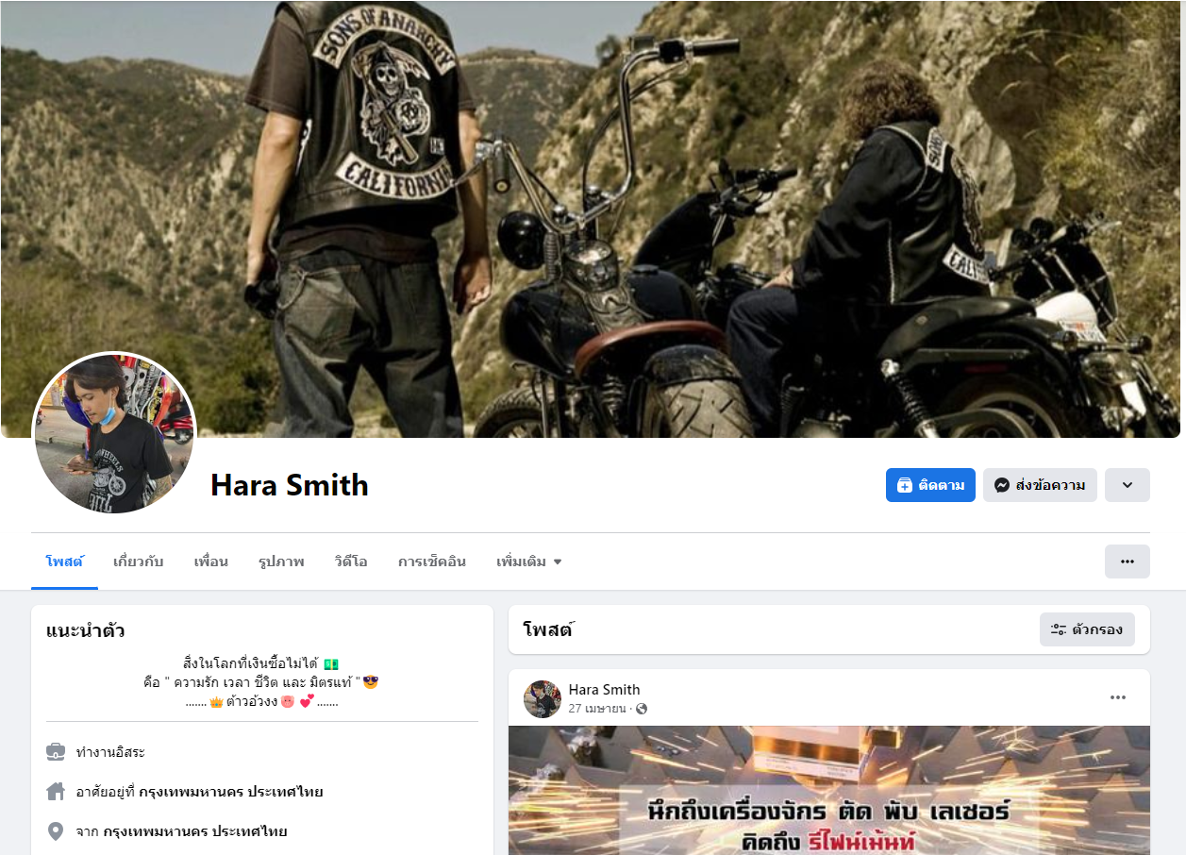Click the briefcase work icon in intro
The height and width of the screenshot is (855, 1186).
(x=56, y=752)
